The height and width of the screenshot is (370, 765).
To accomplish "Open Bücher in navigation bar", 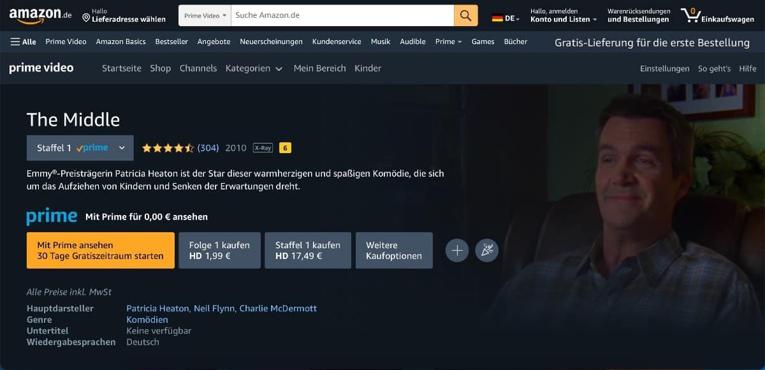I will pyautogui.click(x=516, y=41).
